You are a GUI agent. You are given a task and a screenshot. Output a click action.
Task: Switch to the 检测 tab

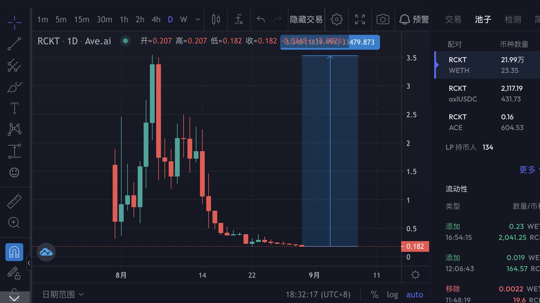(x=513, y=19)
